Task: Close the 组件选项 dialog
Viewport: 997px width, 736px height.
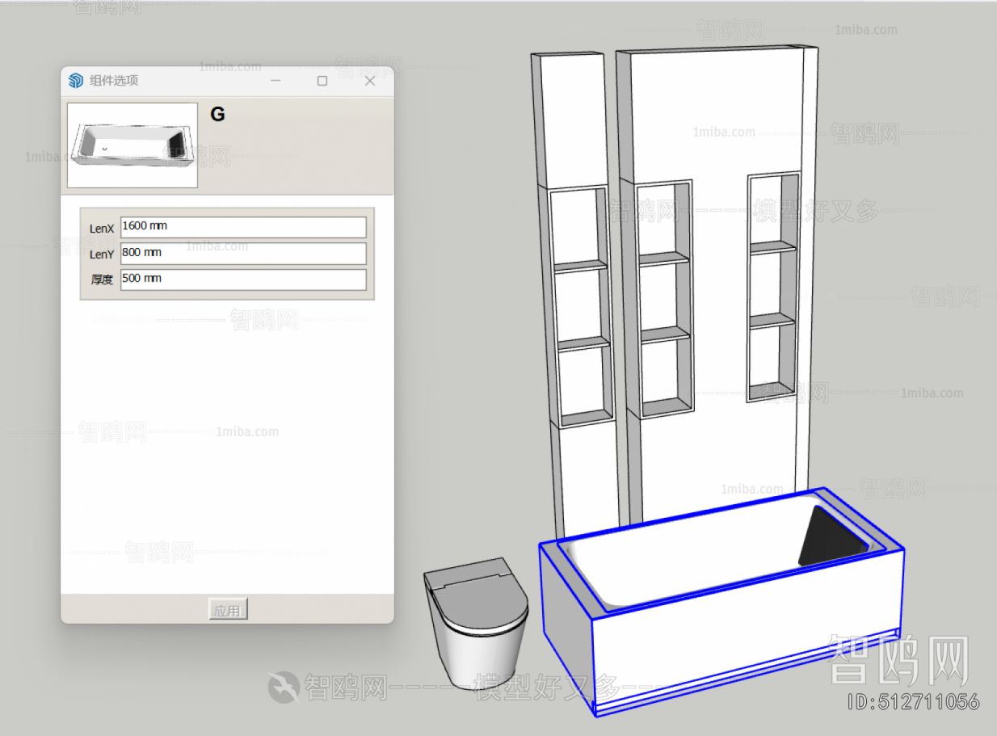Action: tap(369, 81)
